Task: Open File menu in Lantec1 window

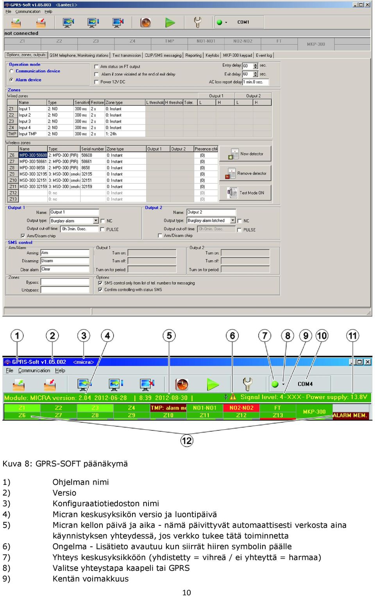Action: [8, 12]
